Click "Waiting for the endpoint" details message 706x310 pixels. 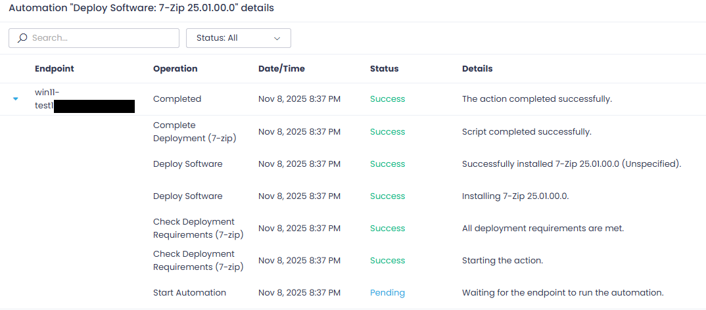(563, 293)
